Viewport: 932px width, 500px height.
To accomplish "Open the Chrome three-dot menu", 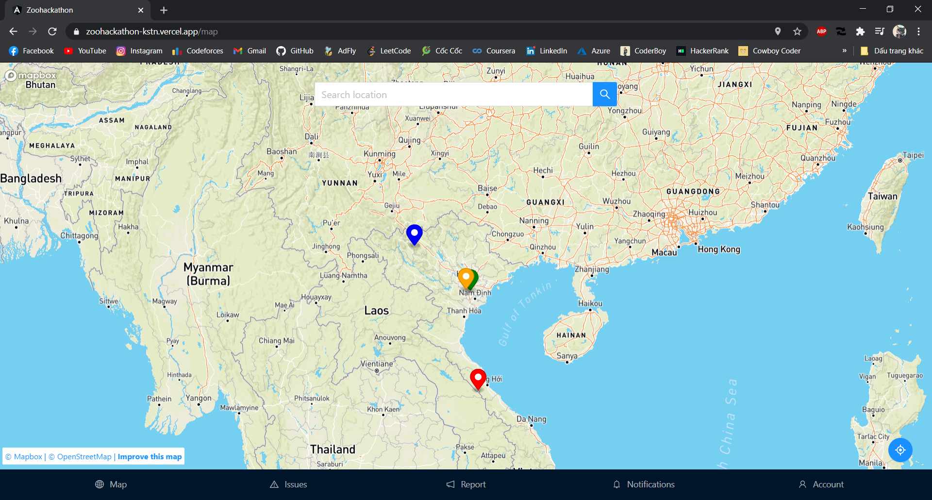I will pos(918,32).
